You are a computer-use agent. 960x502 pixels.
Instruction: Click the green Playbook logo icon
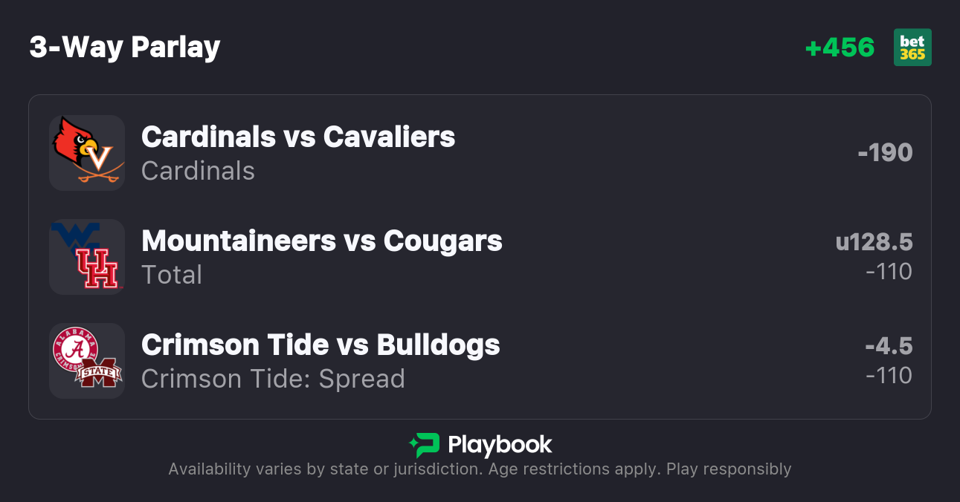click(x=424, y=445)
